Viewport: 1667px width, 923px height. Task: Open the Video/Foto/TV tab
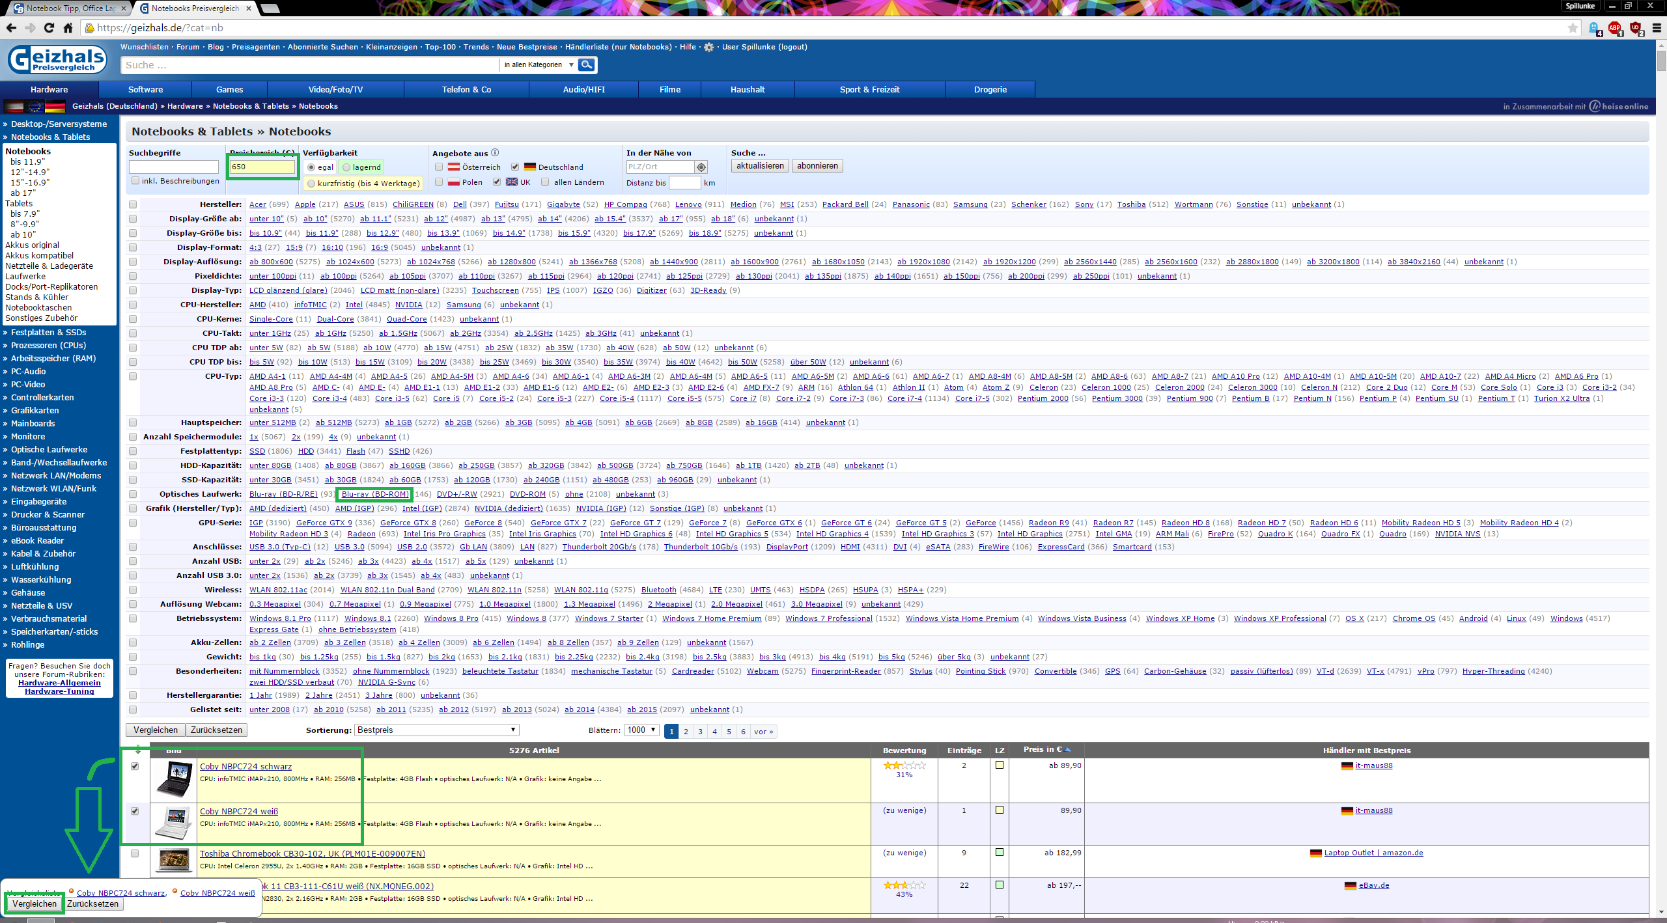[x=336, y=89]
